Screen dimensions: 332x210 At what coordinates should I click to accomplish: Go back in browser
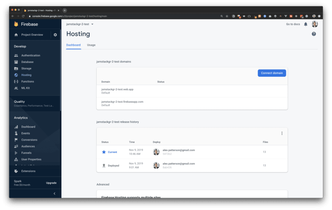pos(13,16)
